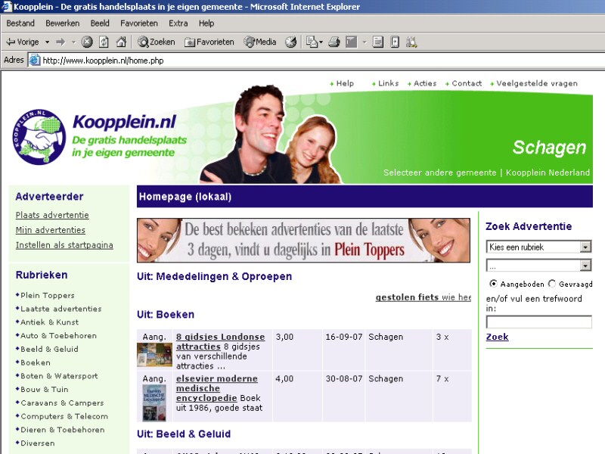This screenshot has height=454, width=605.
Task: Click the Research toolbar icon
Action: [x=395, y=42]
